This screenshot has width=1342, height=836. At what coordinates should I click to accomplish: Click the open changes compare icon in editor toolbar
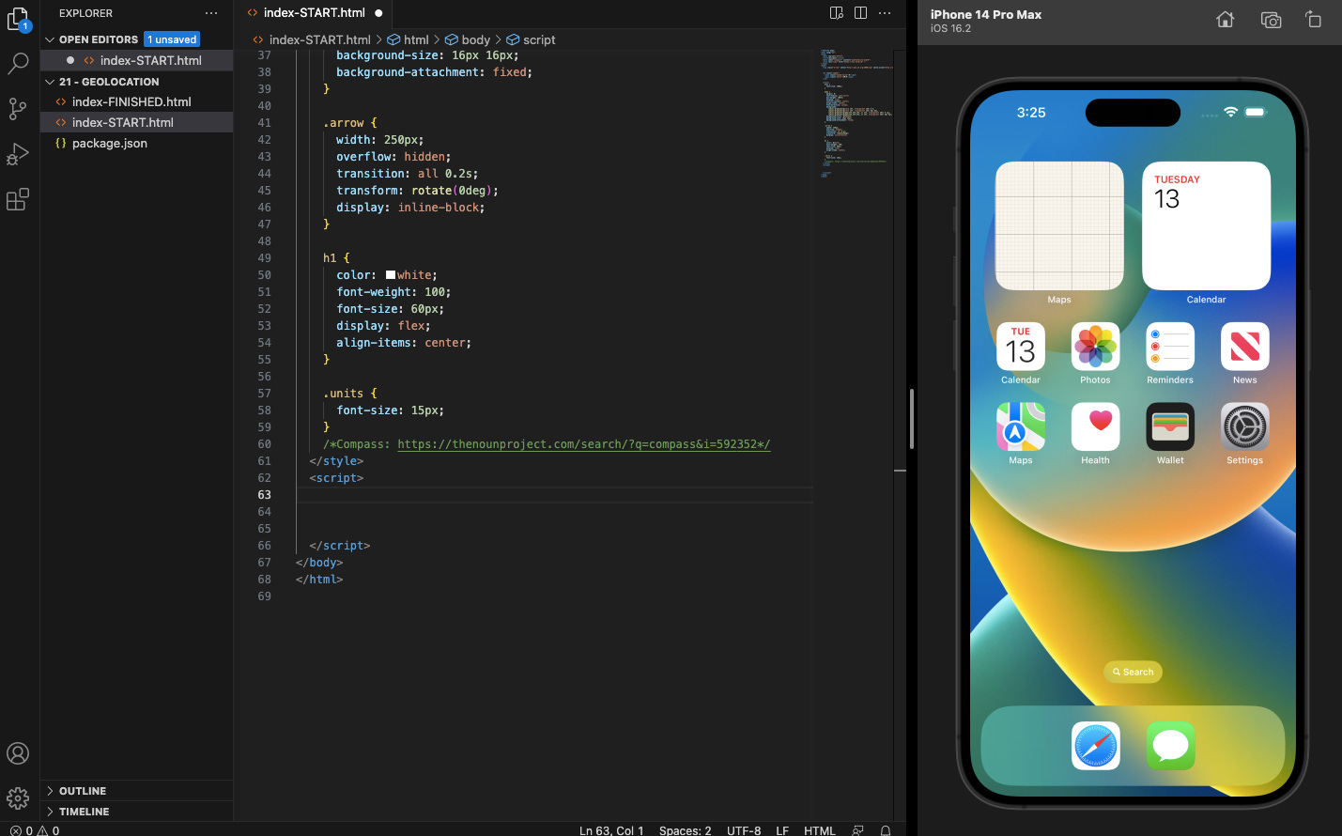[x=837, y=13]
